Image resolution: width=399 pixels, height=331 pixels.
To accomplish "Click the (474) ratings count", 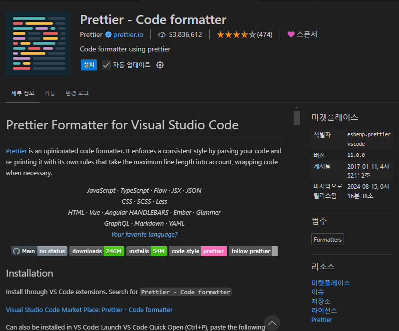I will point(265,34).
